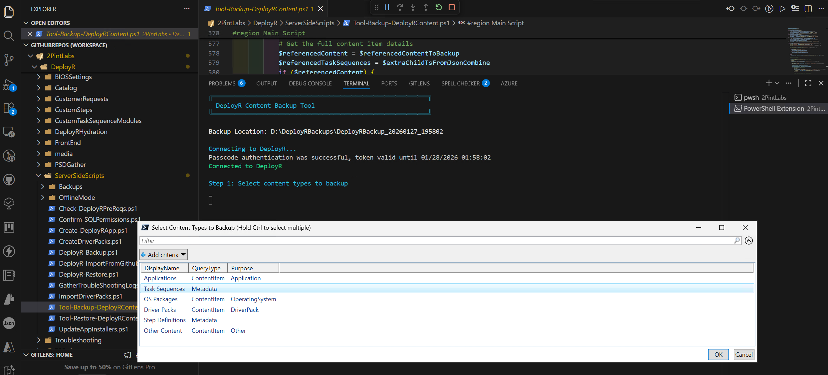828x375 pixels.
Task: Switch to the PROBLEMS tab
Action: pos(222,83)
